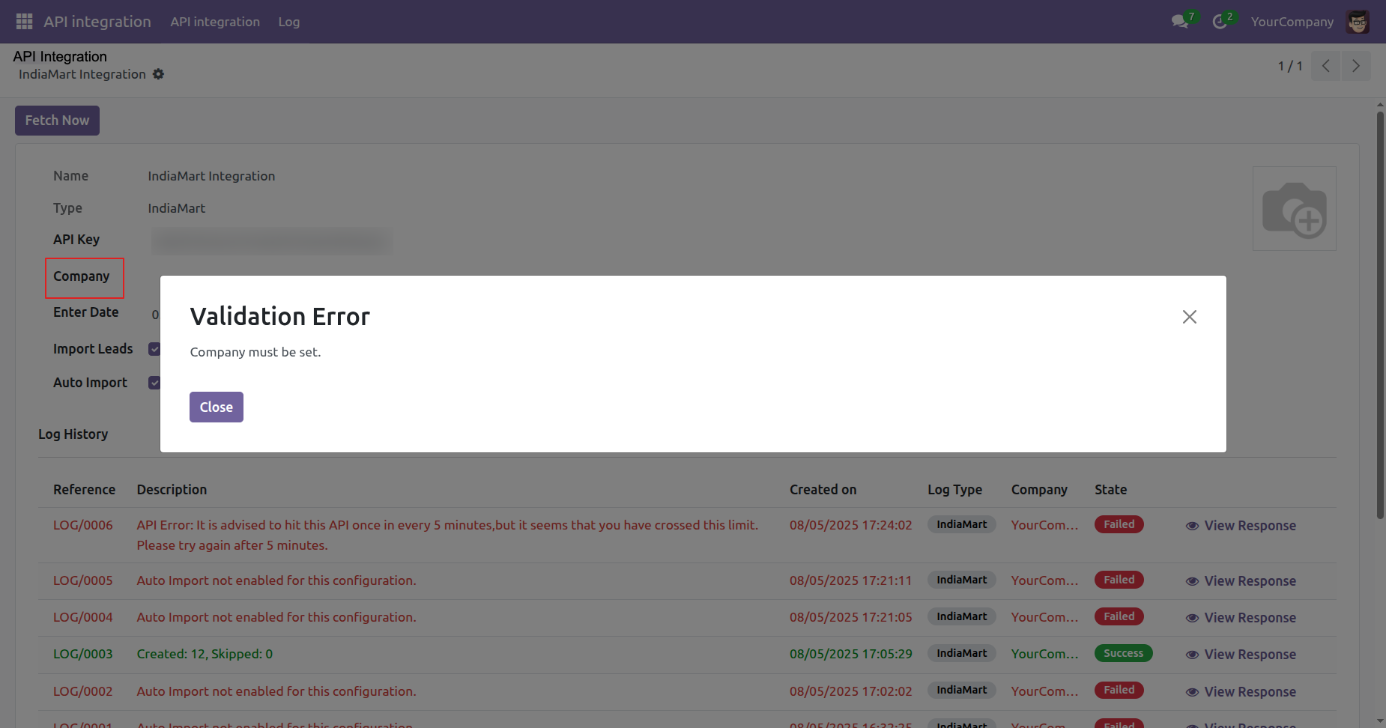Click the 08/05/2025 17:05:29 timestamp

(851, 654)
